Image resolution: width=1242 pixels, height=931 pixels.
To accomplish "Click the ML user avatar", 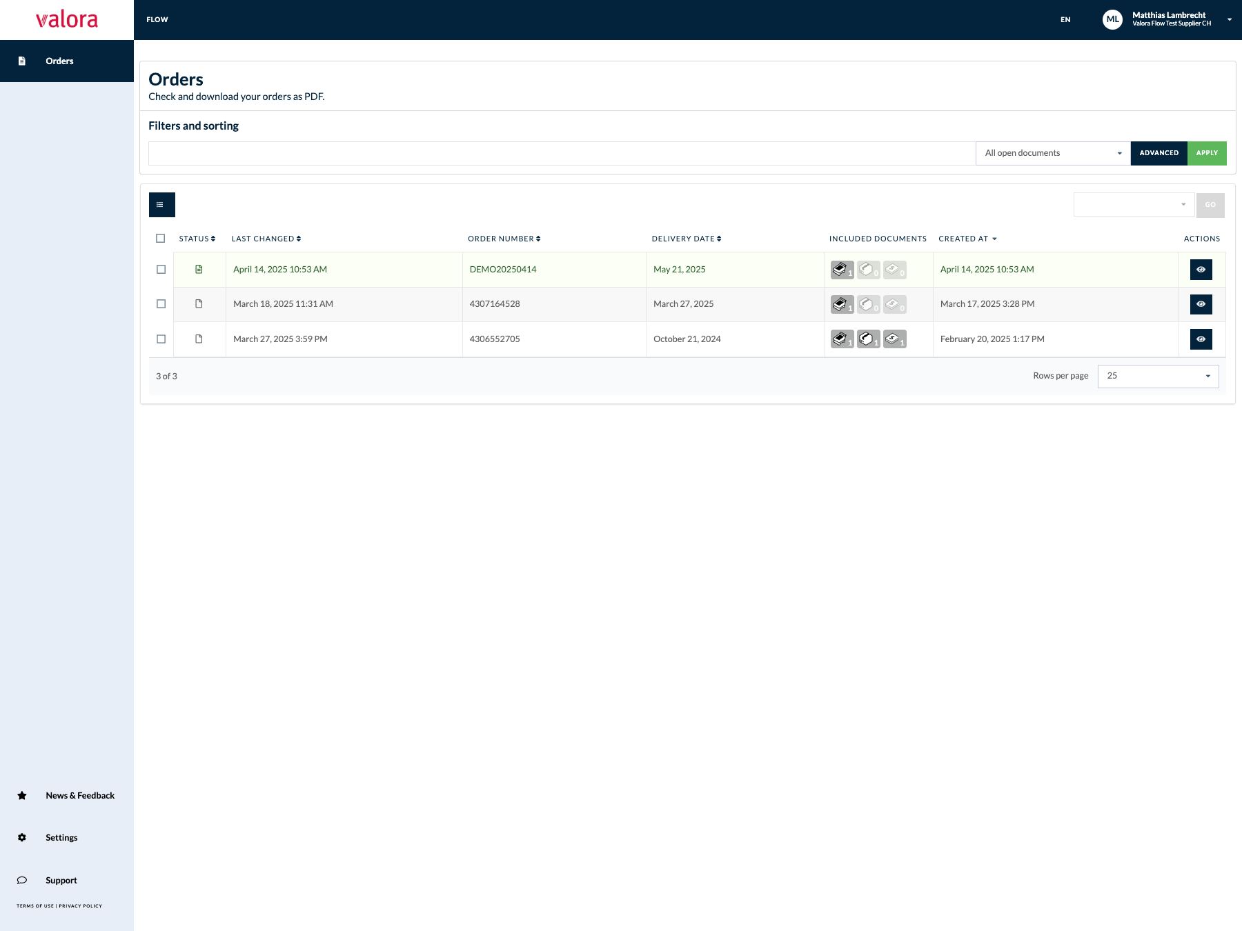I will point(1112,19).
